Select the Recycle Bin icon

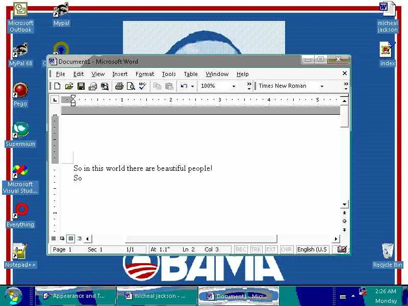(388, 256)
